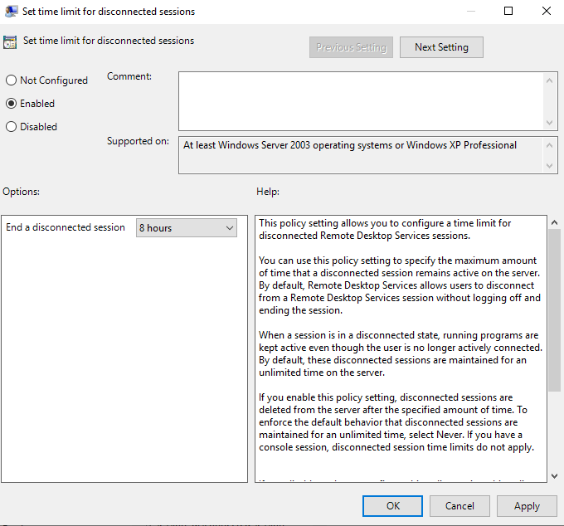
Task: Minimize the policy settings window
Action: 470,12
